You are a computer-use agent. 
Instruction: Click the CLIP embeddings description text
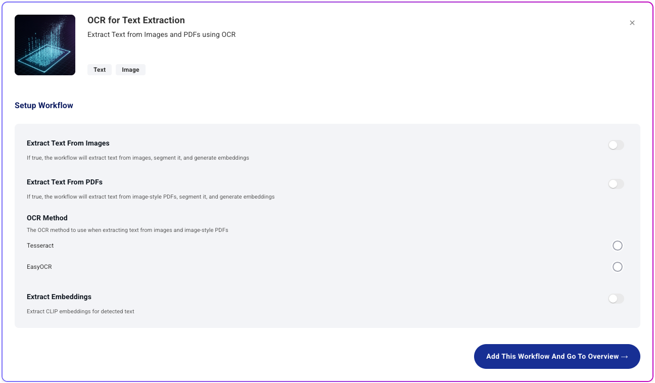[x=80, y=311]
